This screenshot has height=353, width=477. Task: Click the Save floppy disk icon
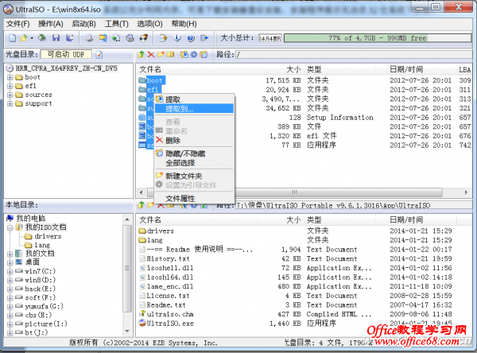tap(56, 38)
